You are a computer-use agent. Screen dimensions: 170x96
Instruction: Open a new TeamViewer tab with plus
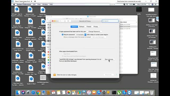pos(35,1)
